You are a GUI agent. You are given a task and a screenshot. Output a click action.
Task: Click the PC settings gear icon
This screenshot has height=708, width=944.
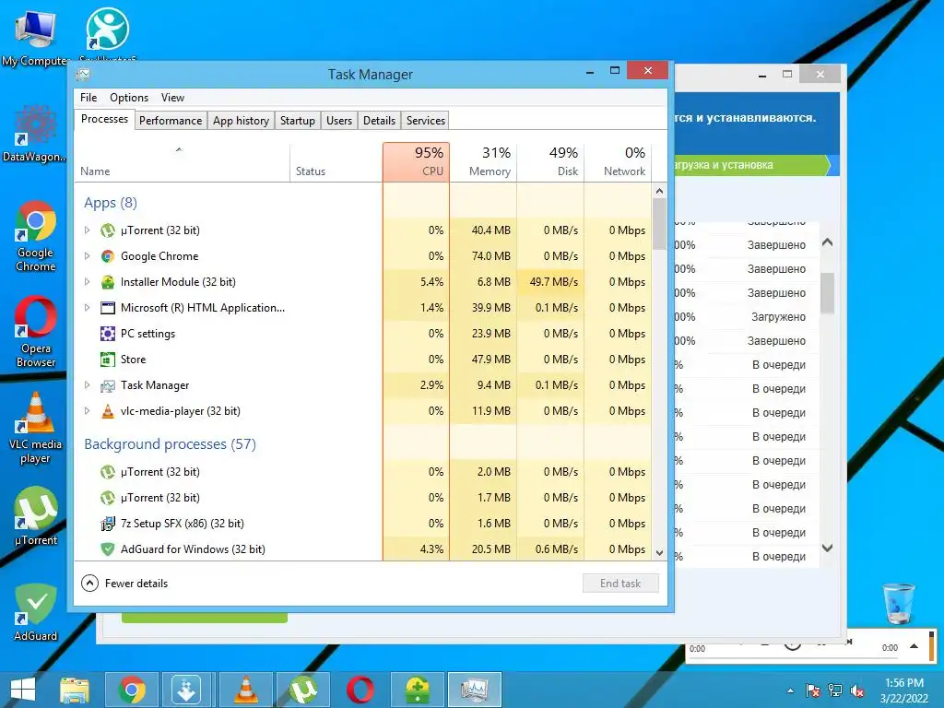coord(107,334)
